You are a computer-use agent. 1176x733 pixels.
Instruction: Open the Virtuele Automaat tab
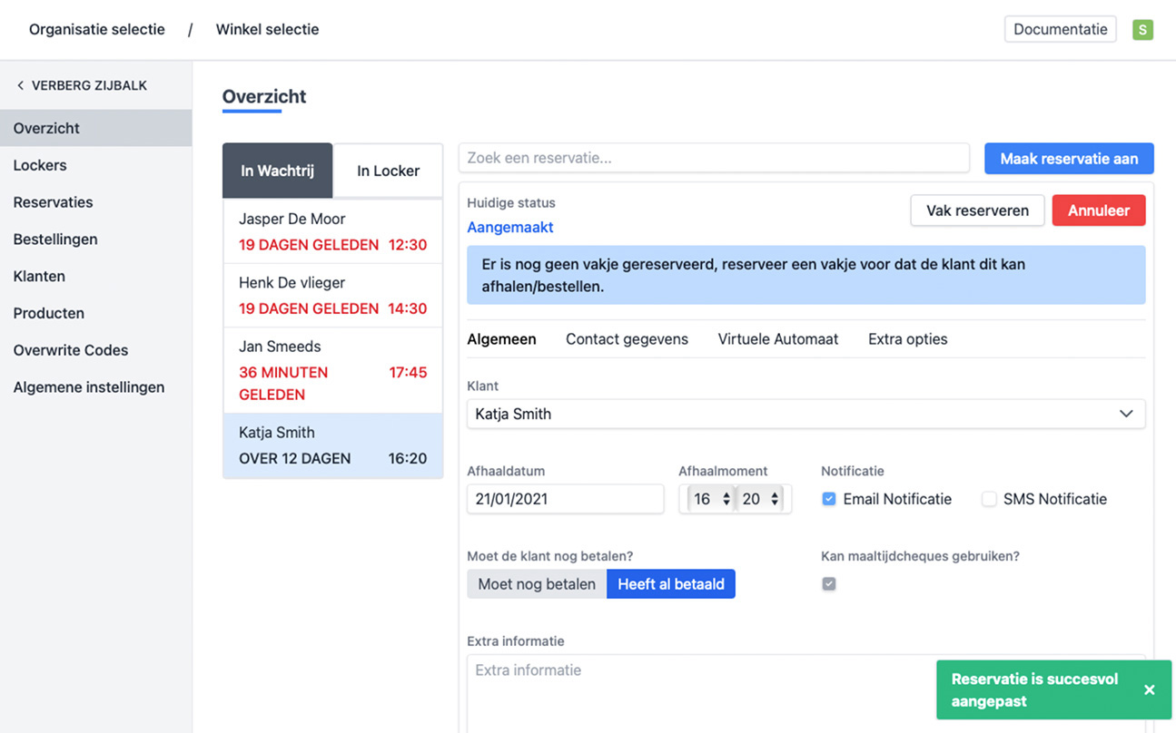tap(777, 339)
